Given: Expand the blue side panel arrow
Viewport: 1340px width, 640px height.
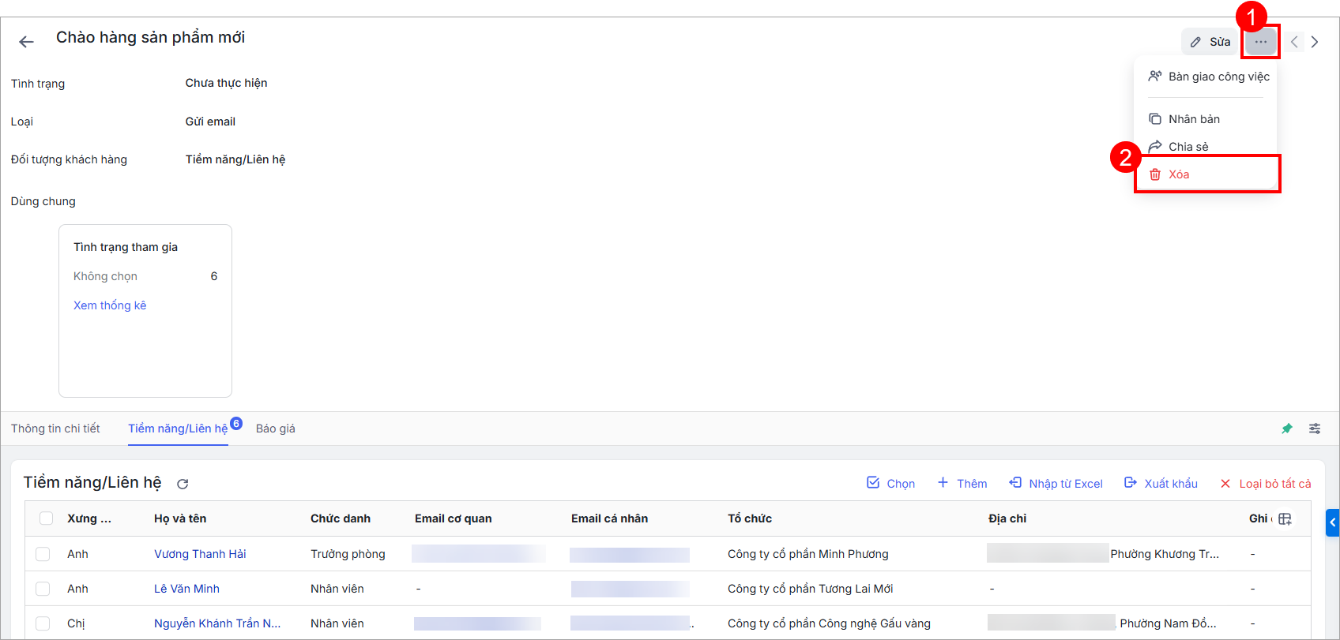Looking at the screenshot, I should pyautogui.click(x=1333, y=522).
